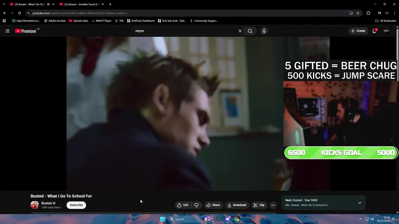Open the Upload video bookmark

79,21
